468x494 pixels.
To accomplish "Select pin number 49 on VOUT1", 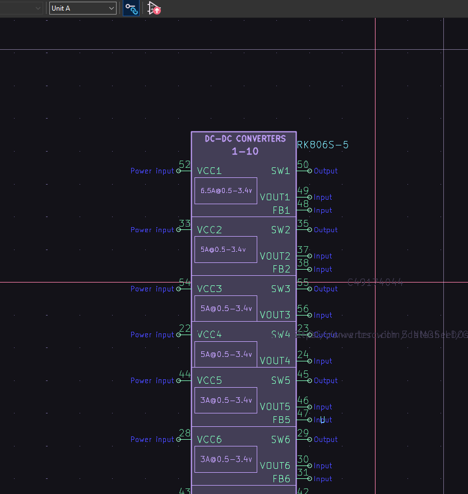I will [x=303, y=191].
